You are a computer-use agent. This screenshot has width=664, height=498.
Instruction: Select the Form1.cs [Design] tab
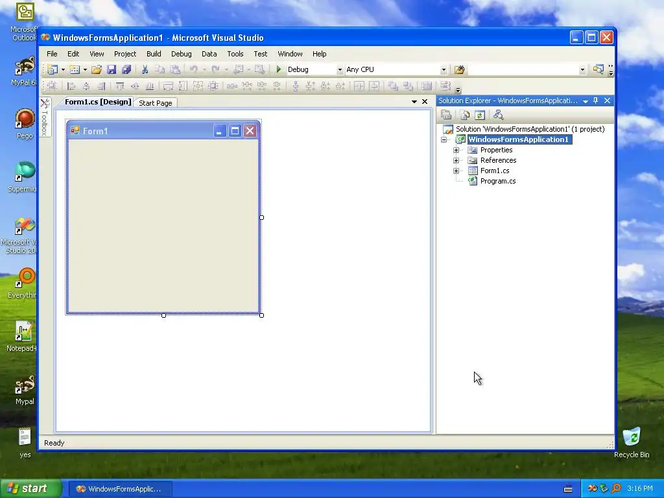pyautogui.click(x=98, y=102)
